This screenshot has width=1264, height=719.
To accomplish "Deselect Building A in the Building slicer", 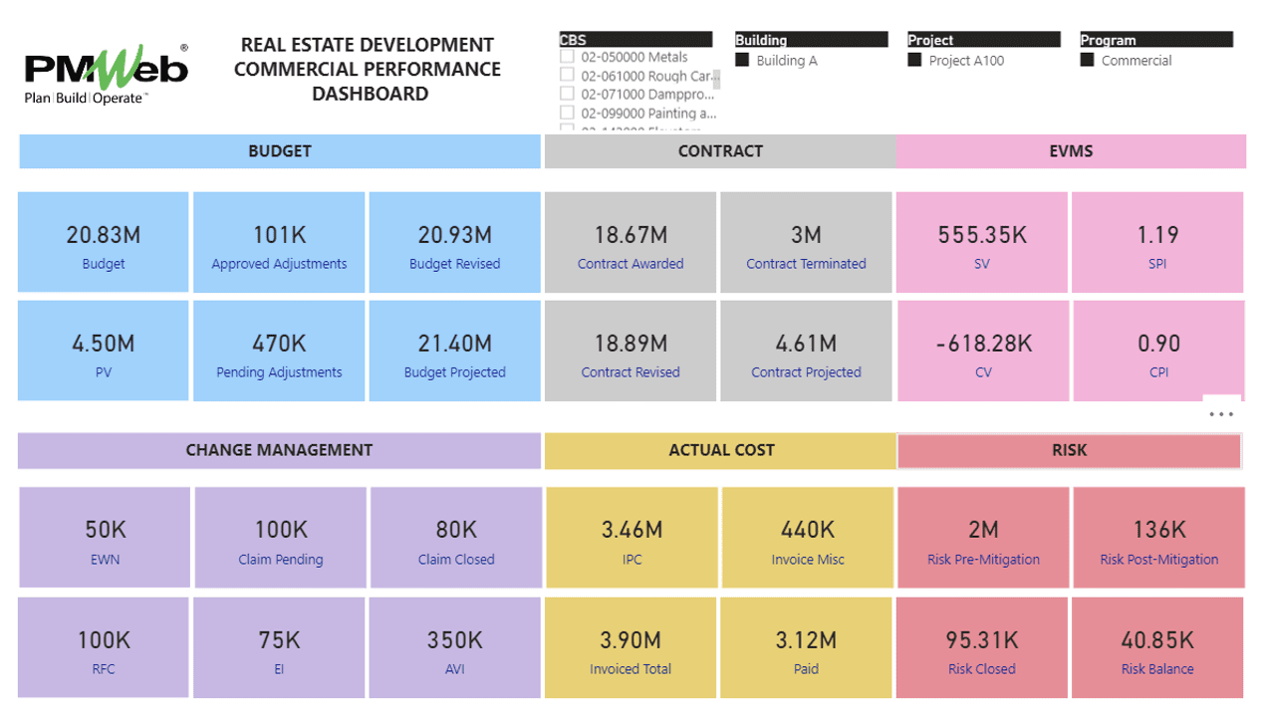I will 741,60.
